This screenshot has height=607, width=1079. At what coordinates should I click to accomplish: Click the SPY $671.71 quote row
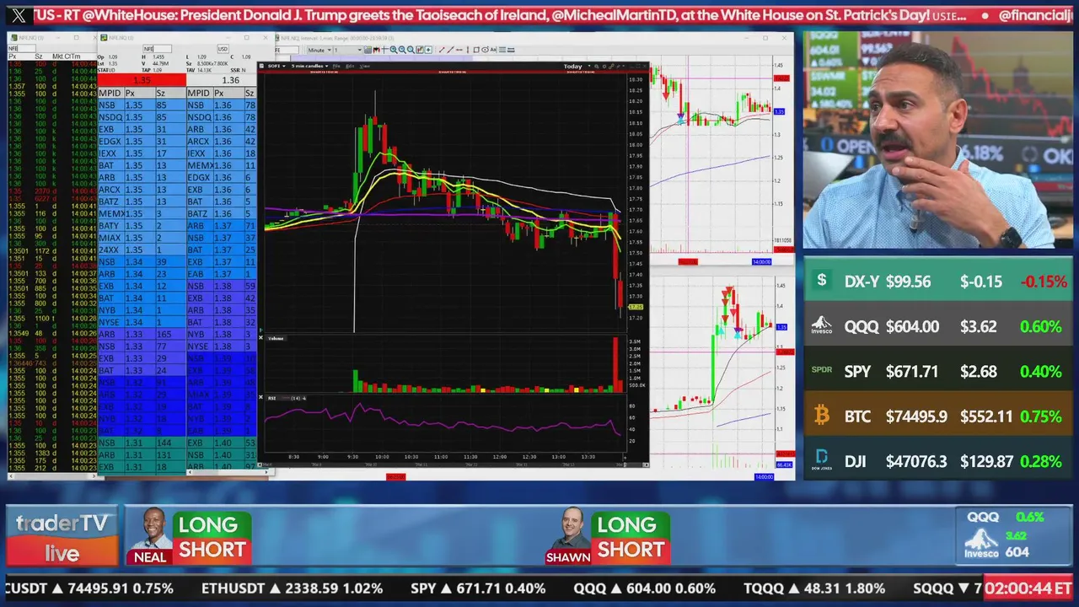(938, 371)
